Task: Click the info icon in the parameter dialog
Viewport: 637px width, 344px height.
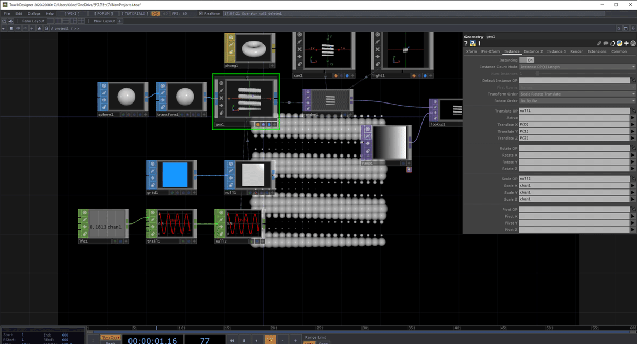Action: [x=479, y=43]
